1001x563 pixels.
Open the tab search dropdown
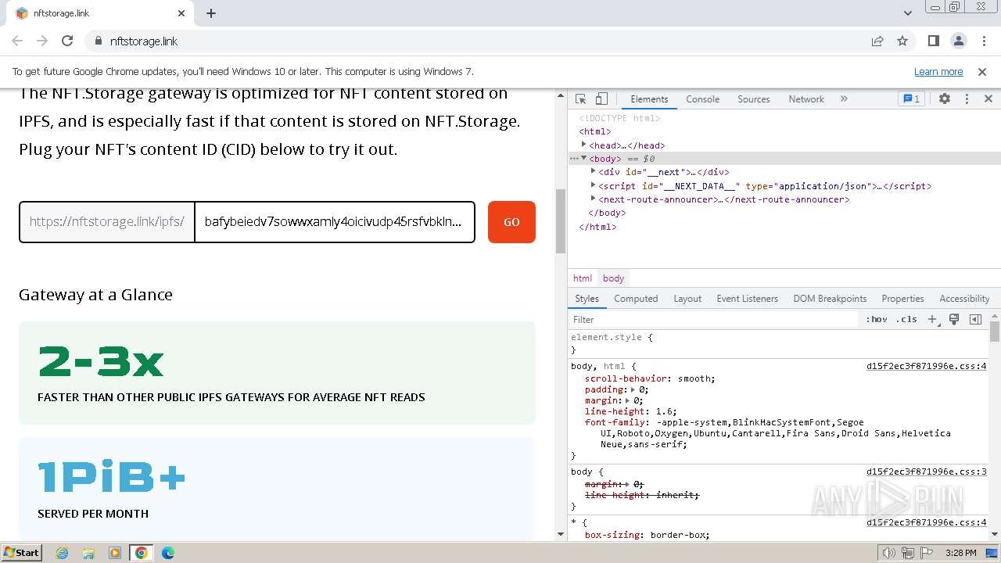click(907, 13)
